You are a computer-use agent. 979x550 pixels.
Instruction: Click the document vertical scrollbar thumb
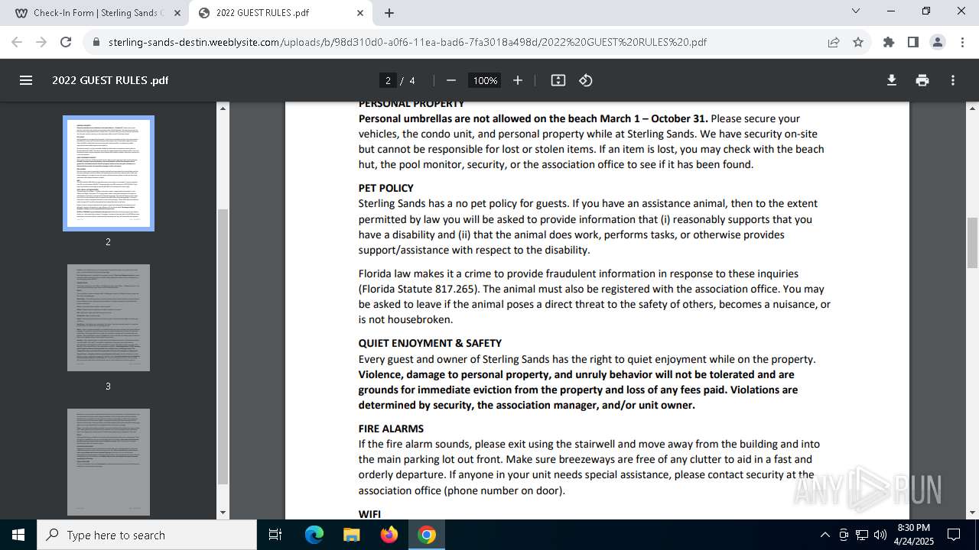coord(972,242)
